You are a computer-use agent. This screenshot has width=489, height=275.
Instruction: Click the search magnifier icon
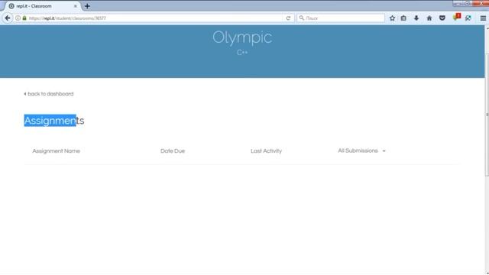(301, 18)
